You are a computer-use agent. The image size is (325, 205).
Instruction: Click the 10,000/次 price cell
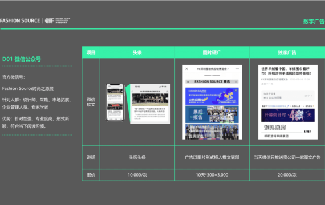[x=137, y=175]
